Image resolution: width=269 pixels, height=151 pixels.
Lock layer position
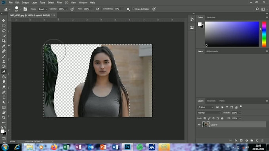coord(213,118)
